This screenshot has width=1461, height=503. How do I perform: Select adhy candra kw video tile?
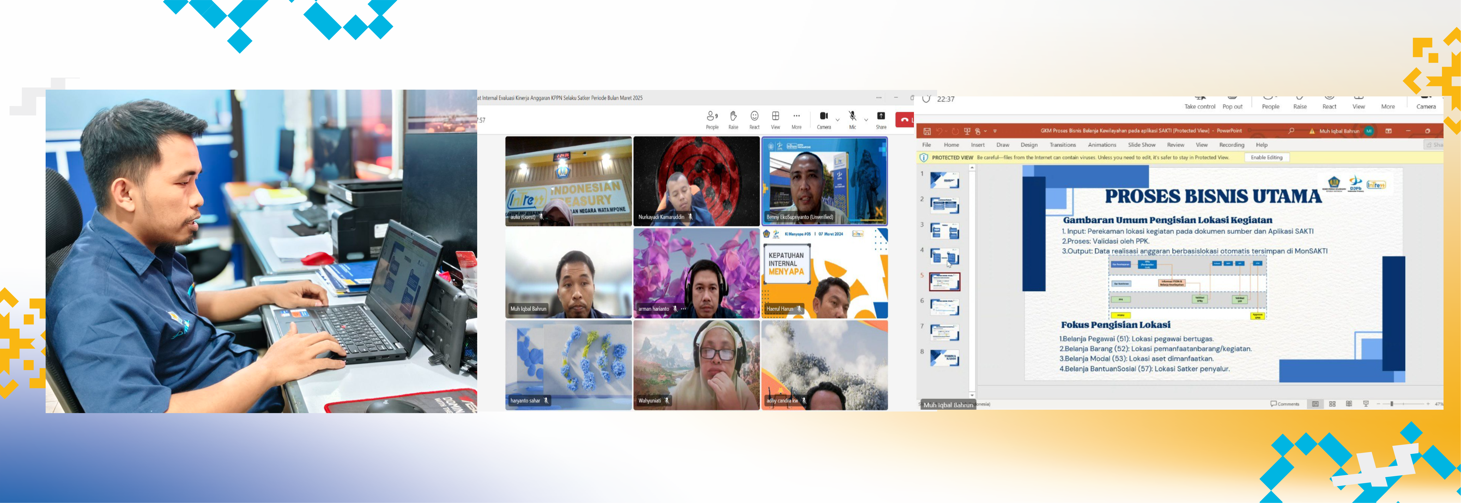825,365
